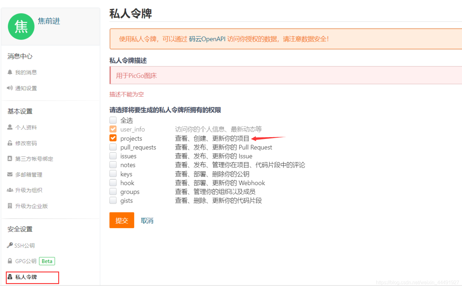Click the user_info checkbox
462x288 pixels.
113,129
